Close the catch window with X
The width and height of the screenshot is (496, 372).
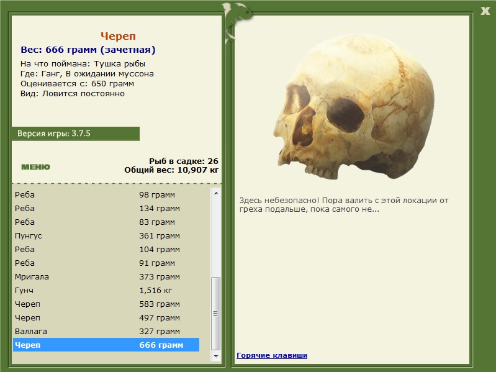coord(485,10)
